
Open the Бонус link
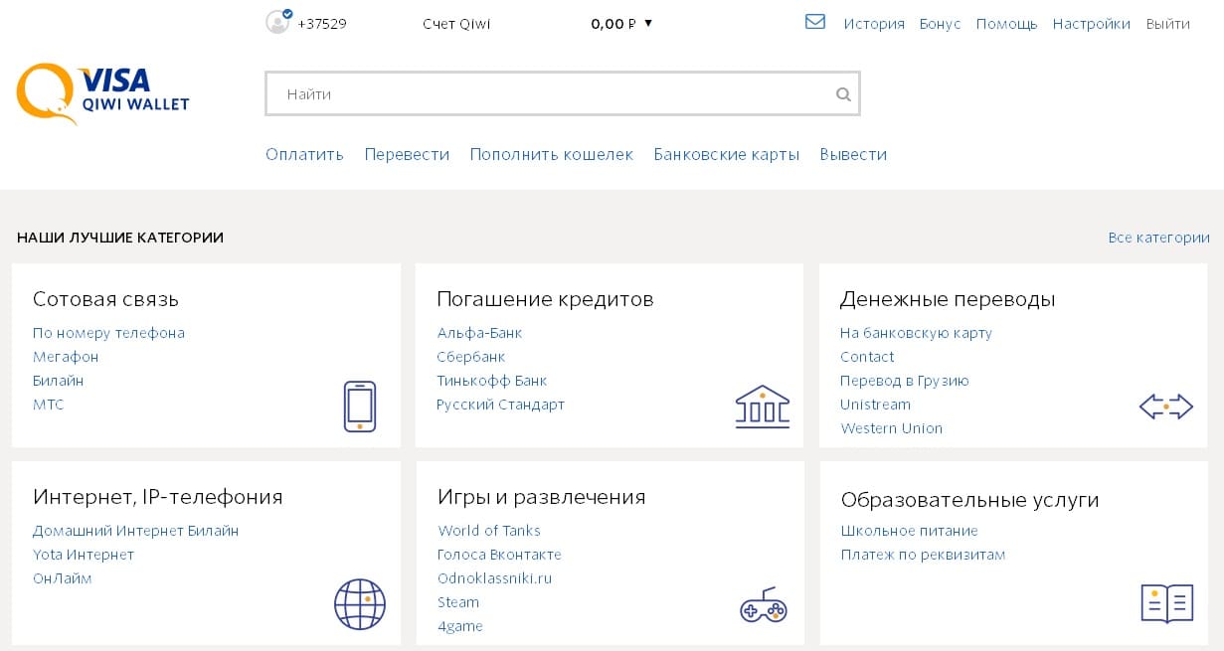click(941, 24)
